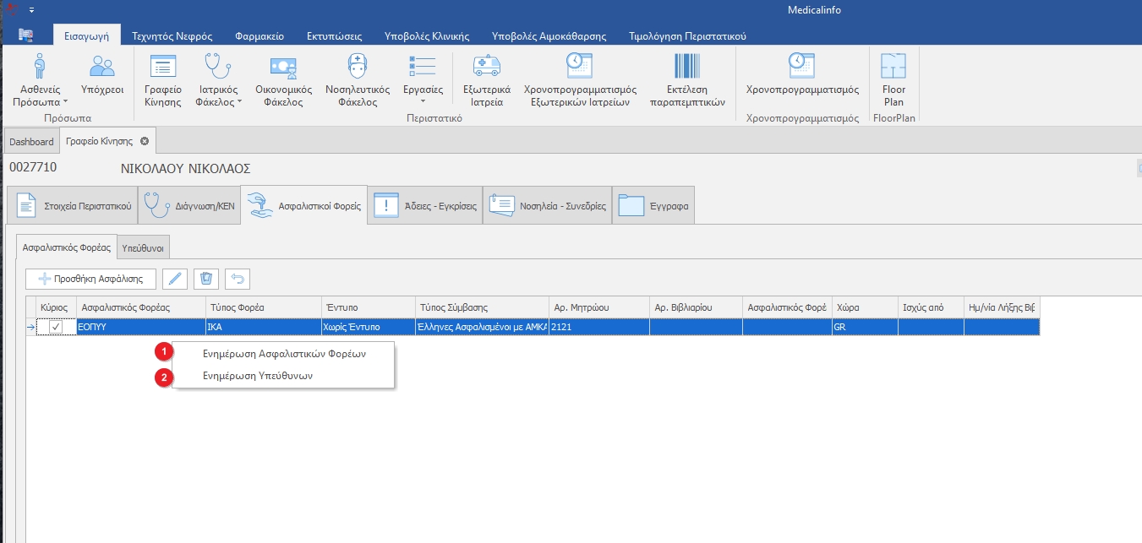Click the undo arrow toolbar icon
This screenshot has height=543, width=1142.
pyautogui.click(x=238, y=279)
